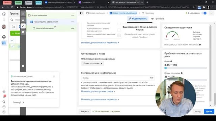Open the performance chart icon in side strip
Viewport: 216px width, 121px height.
point(23,20)
